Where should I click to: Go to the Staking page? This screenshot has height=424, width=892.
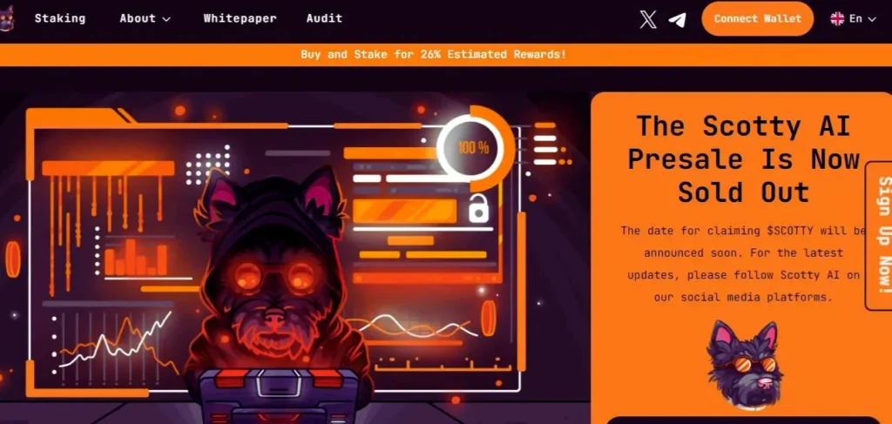[x=60, y=18]
